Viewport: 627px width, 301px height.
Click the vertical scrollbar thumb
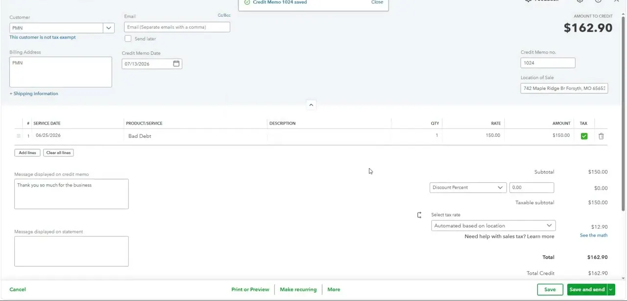coord(623,113)
